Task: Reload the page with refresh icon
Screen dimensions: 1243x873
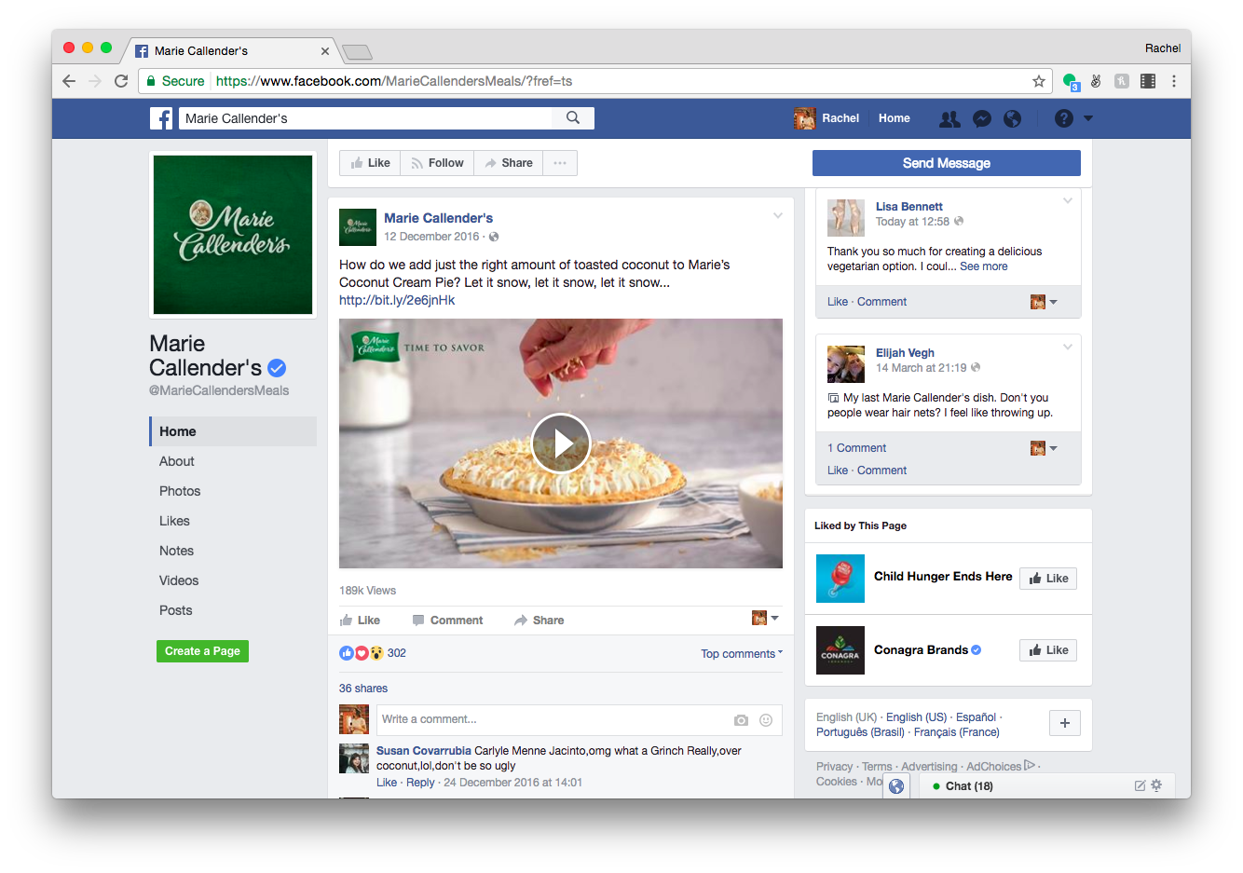Action: 121,81
